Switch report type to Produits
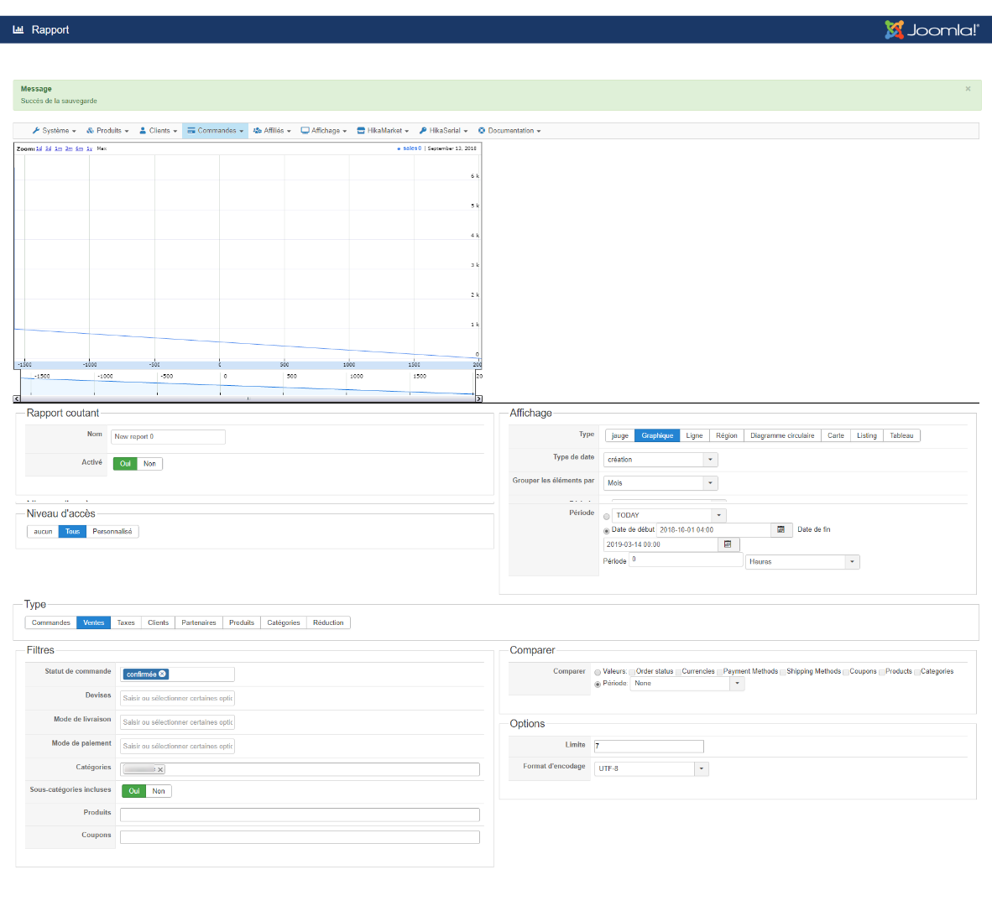 point(242,622)
